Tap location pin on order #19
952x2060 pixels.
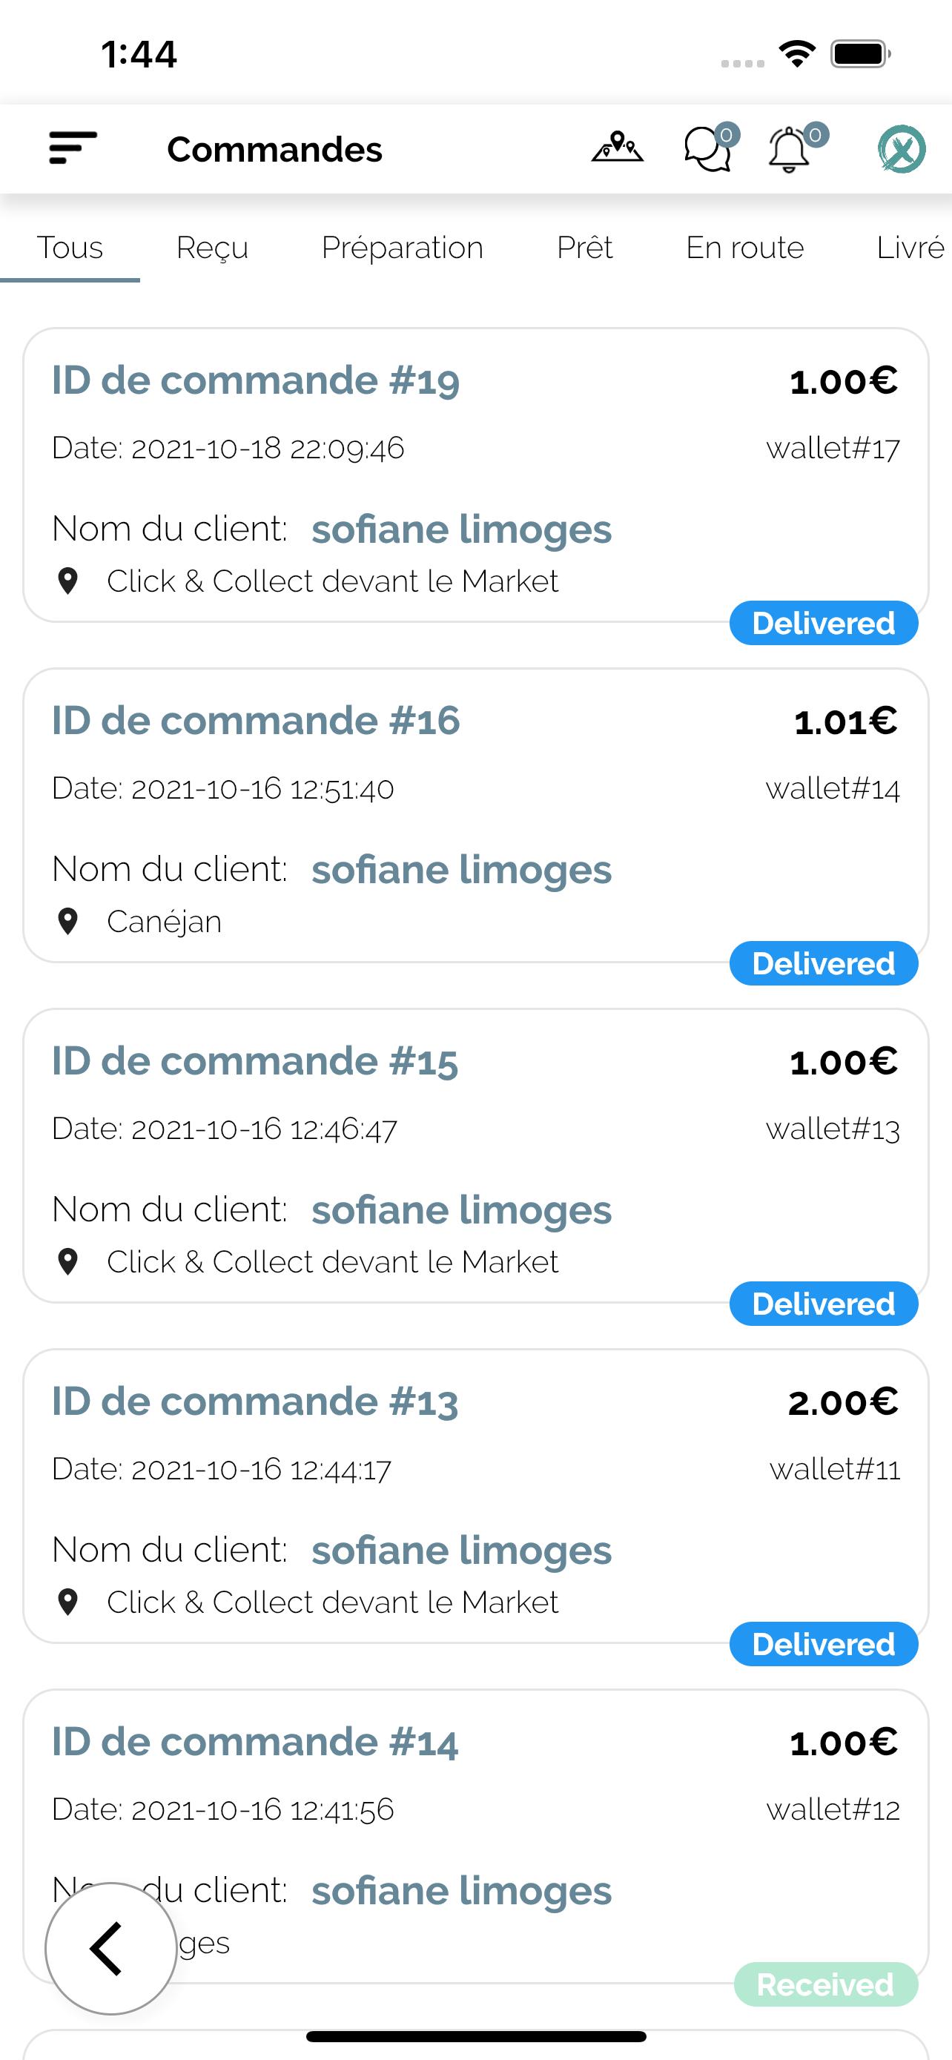(x=69, y=581)
